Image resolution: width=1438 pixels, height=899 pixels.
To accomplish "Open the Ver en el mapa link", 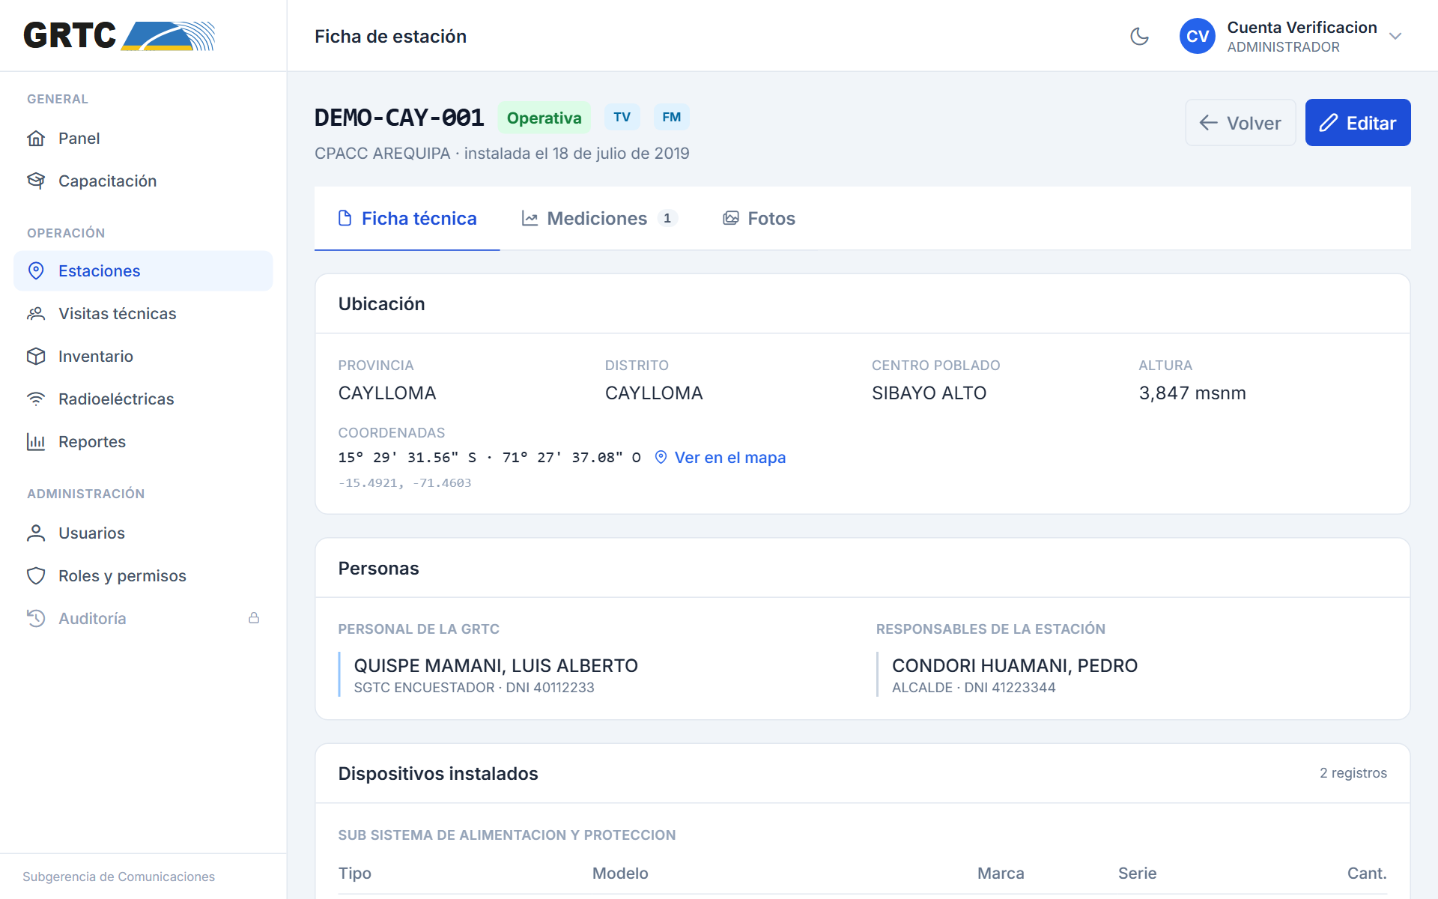I will point(720,458).
